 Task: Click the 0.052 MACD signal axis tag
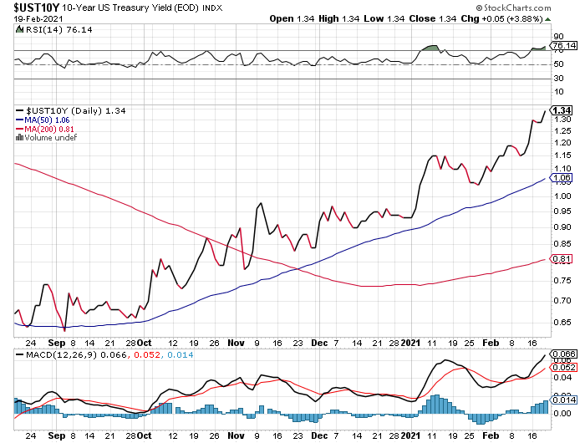(x=563, y=368)
